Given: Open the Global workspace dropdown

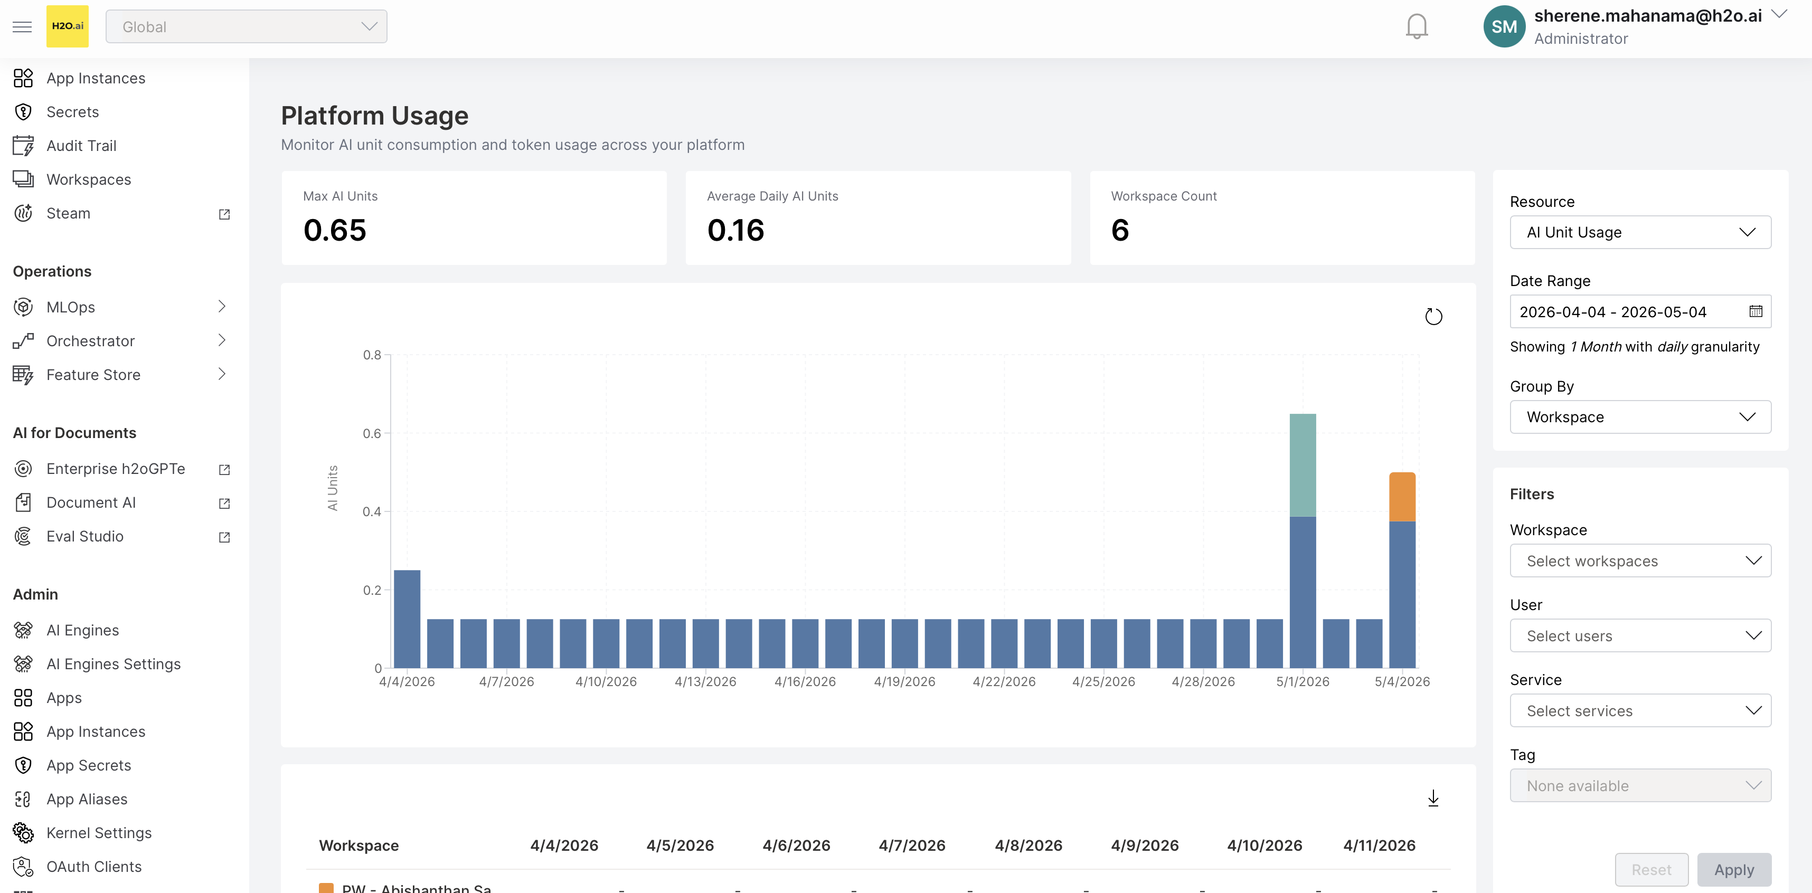Looking at the screenshot, I should [246, 27].
